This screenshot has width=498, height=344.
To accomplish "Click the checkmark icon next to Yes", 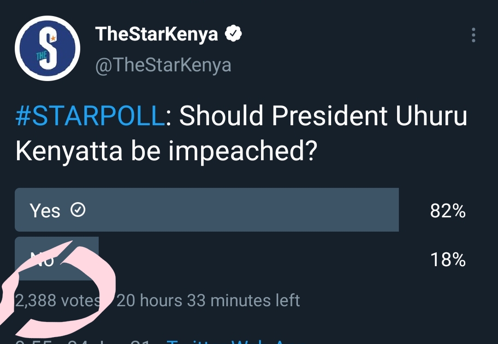I will tap(78, 210).
